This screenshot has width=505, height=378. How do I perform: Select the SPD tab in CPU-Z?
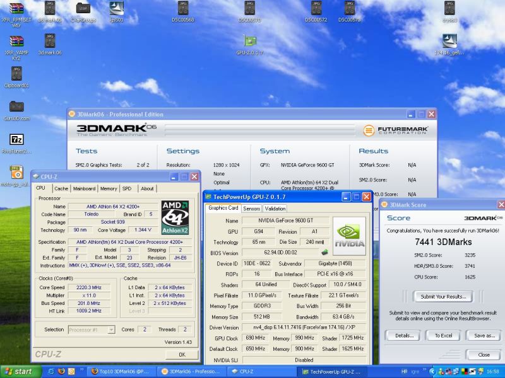(127, 188)
